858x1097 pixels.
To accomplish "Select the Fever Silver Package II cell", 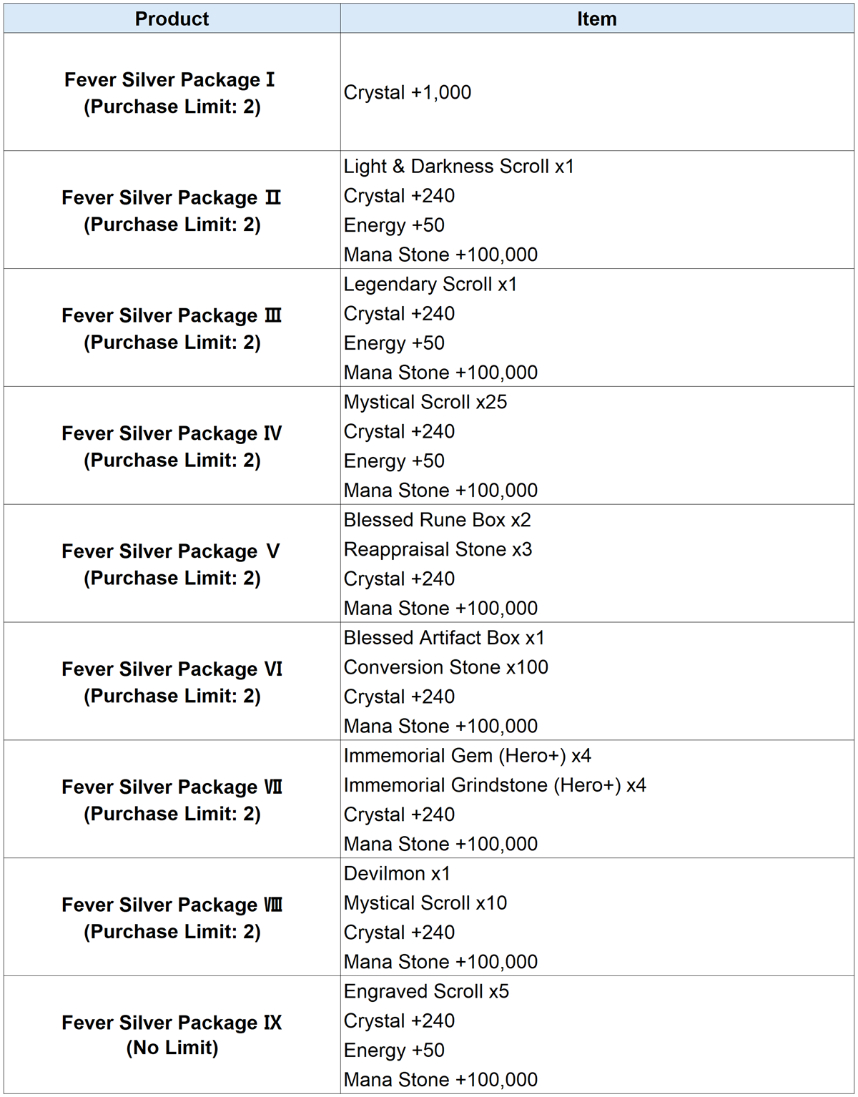I will click(x=172, y=210).
